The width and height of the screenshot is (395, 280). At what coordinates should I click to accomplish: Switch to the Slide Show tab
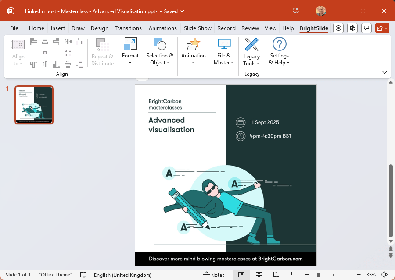coord(198,28)
